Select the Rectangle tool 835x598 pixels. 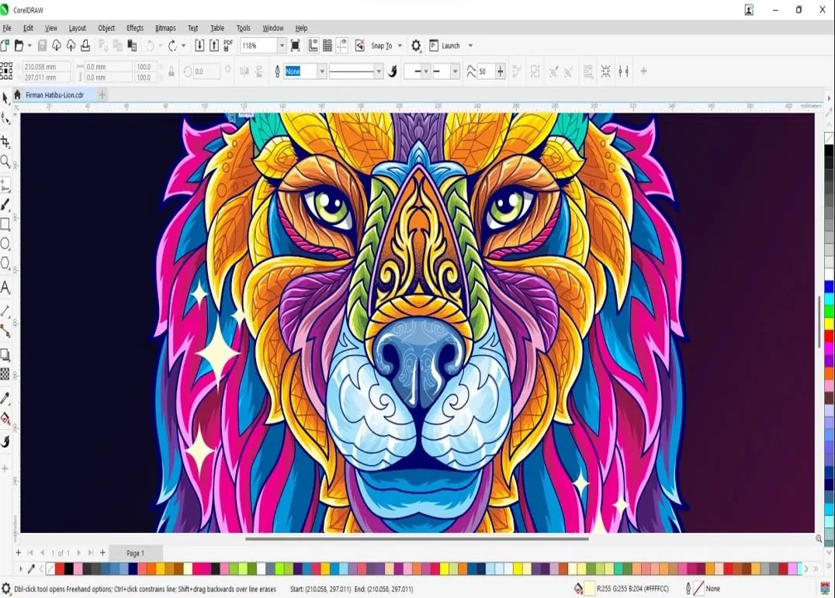pyautogui.click(x=5, y=224)
